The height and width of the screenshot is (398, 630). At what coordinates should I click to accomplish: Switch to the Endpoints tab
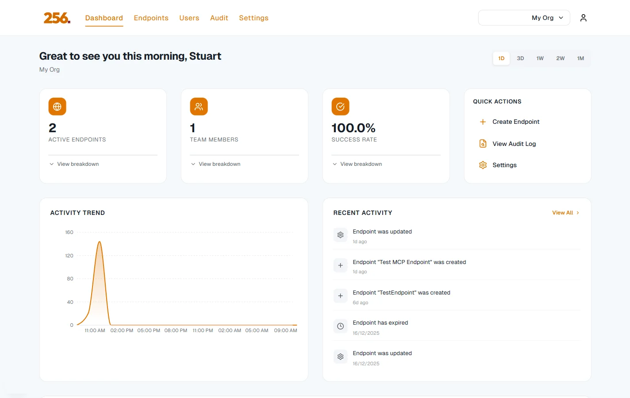pyautogui.click(x=151, y=18)
